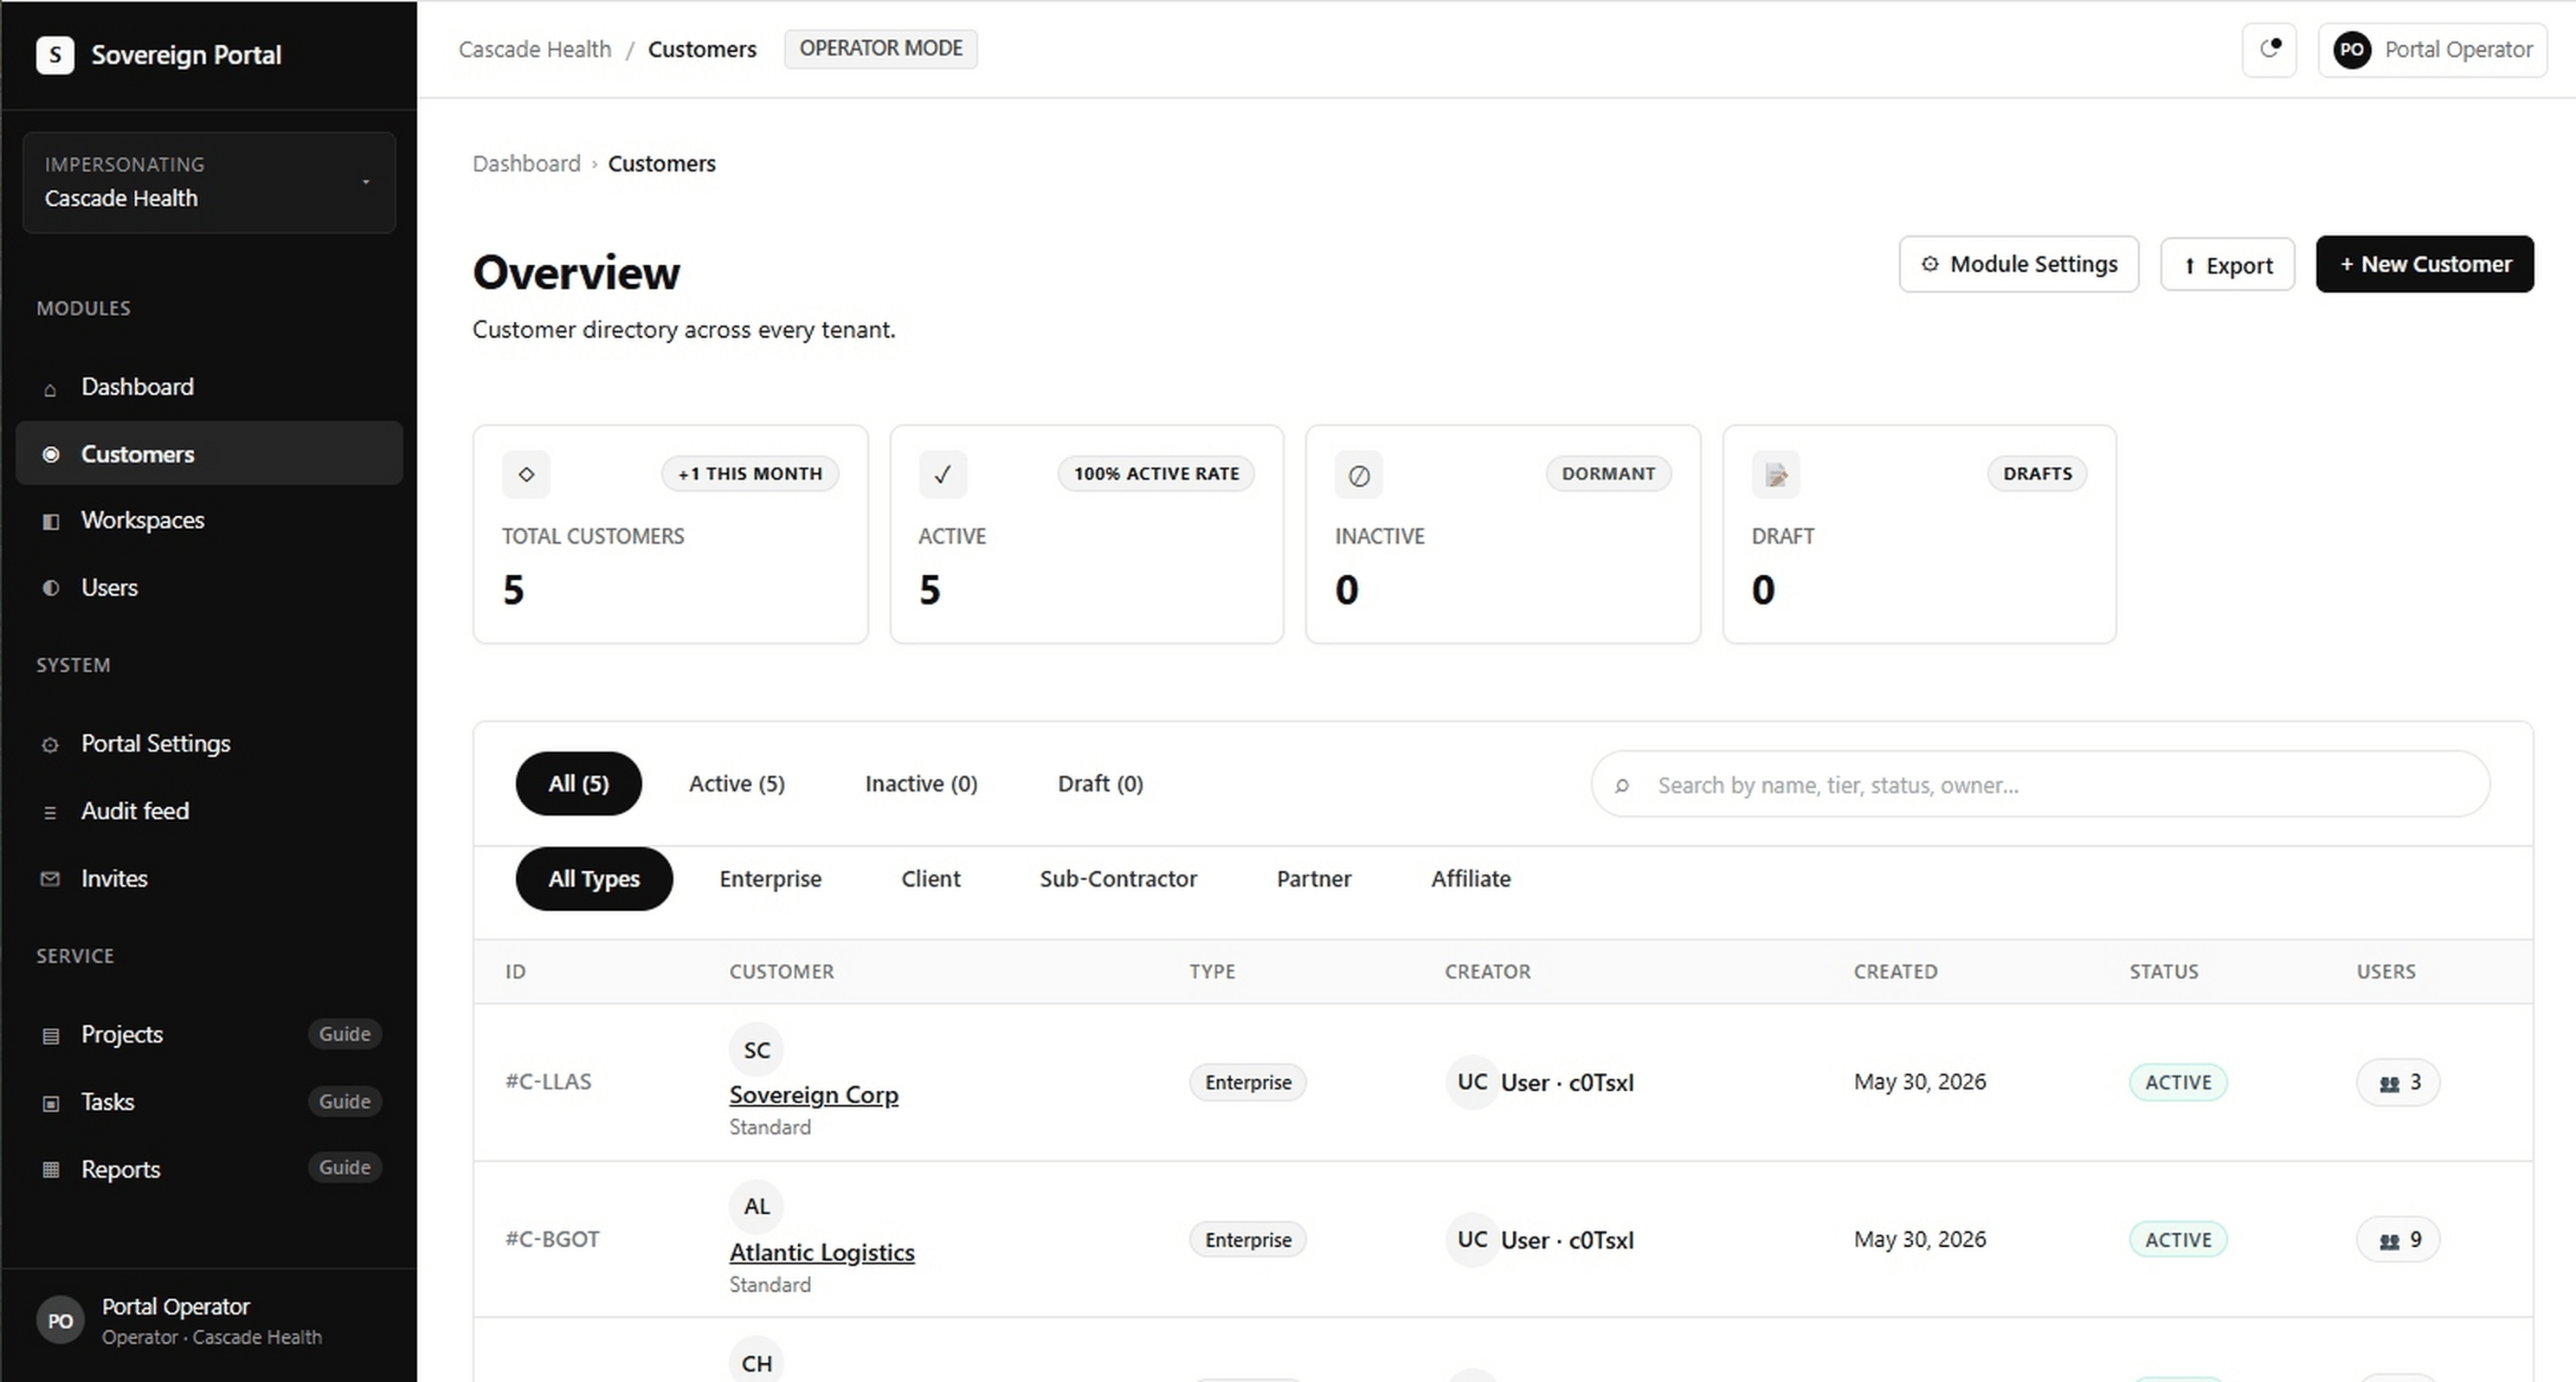Click the Customers sidebar icon

coord(50,455)
